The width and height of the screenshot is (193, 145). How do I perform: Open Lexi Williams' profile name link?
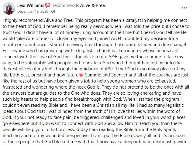tap(31, 5)
